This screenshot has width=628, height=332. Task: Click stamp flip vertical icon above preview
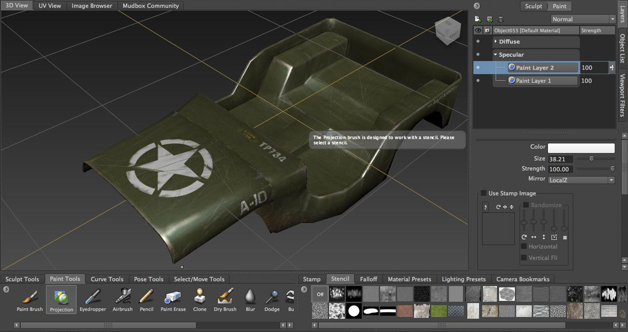(511, 207)
